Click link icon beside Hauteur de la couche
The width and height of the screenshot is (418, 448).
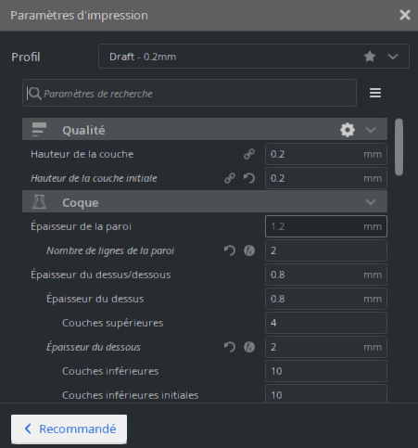tap(249, 154)
